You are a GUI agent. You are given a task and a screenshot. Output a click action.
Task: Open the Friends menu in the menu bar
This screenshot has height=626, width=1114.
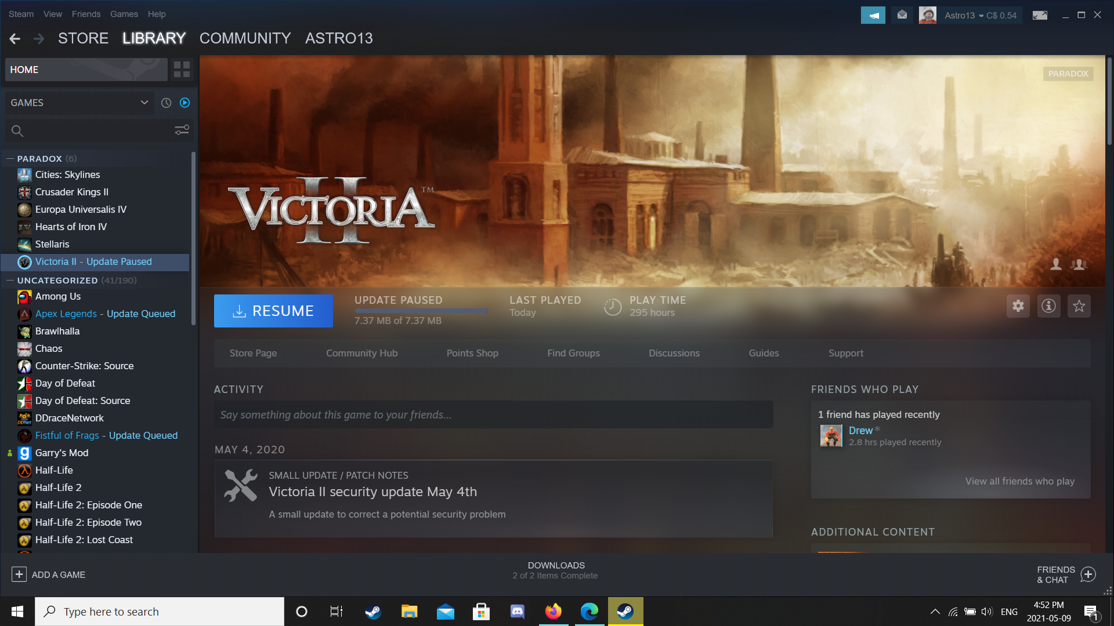click(86, 14)
